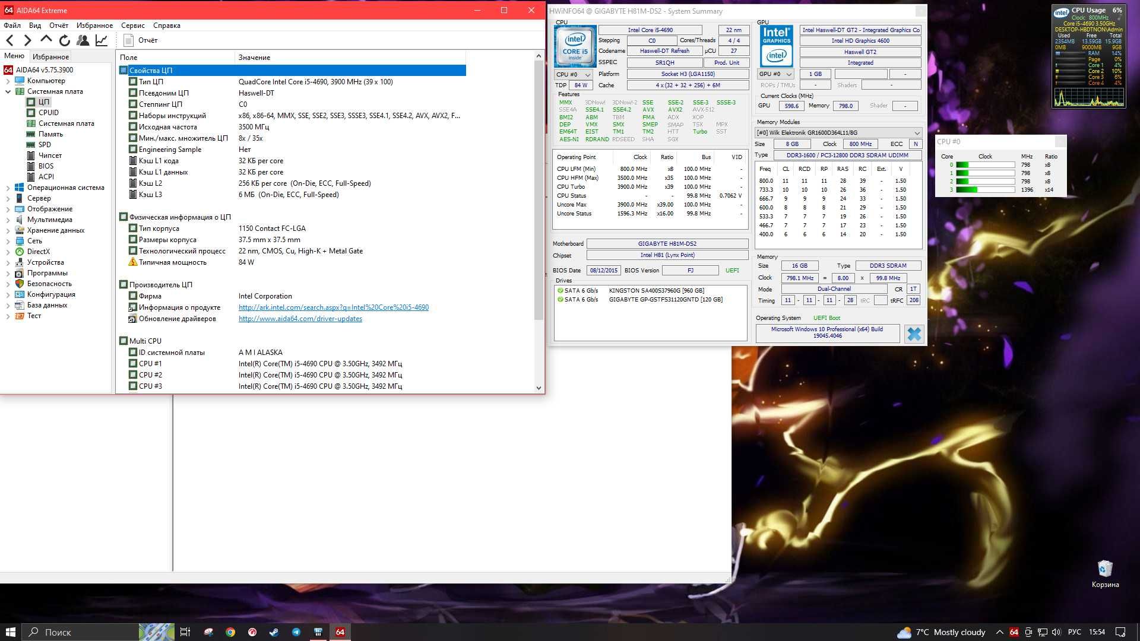Open the Отчёт report toolbar button
1140x641 pixels.
141,40
